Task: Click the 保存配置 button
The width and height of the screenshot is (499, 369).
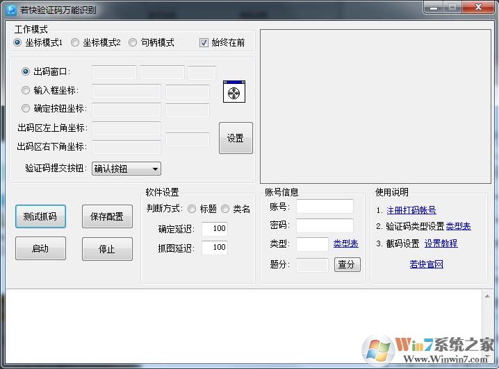Action: 107,216
